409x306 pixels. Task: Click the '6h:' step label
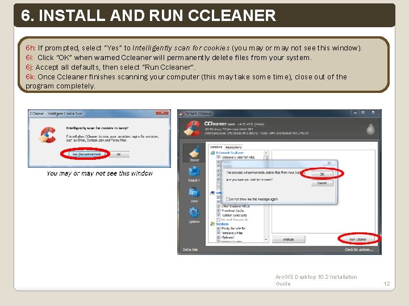click(31, 48)
